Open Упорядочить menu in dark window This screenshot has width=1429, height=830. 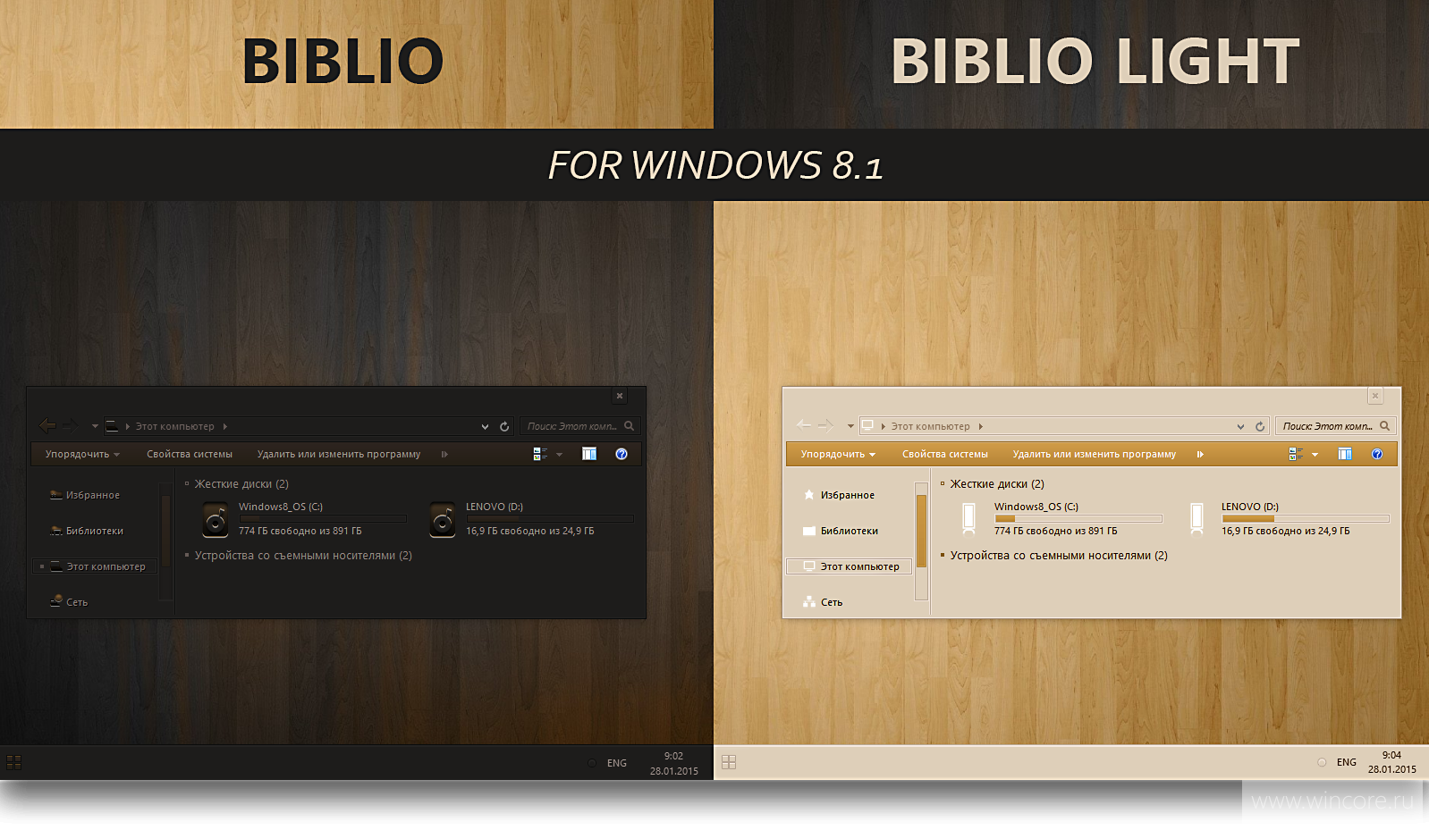(82, 454)
